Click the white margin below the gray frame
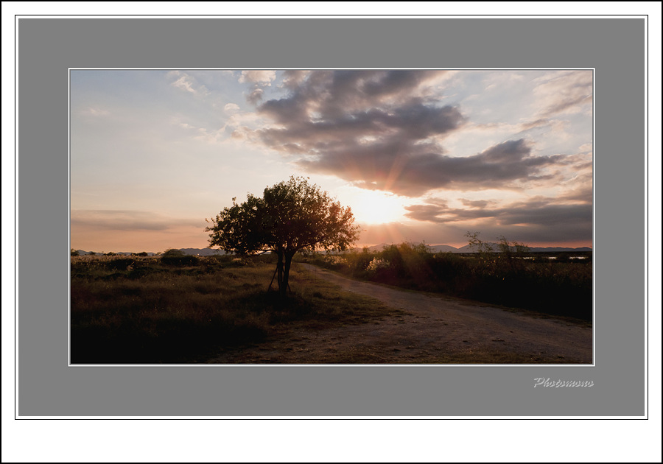663x464 pixels. click(x=331, y=440)
